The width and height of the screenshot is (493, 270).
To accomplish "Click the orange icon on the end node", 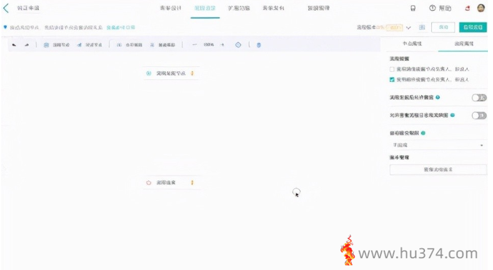I will pos(192,182).
